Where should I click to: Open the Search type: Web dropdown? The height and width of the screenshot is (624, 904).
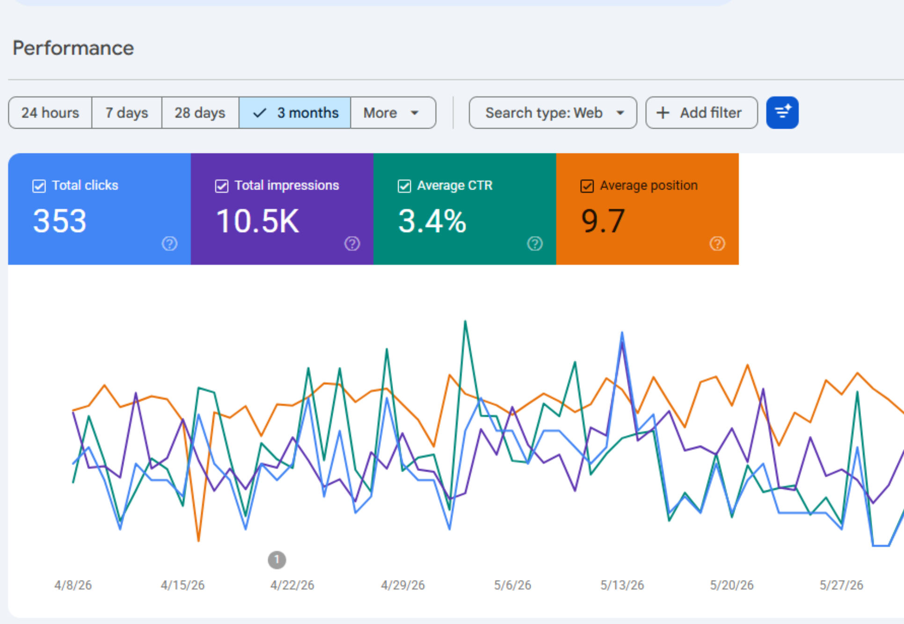(x=553, y=113)
